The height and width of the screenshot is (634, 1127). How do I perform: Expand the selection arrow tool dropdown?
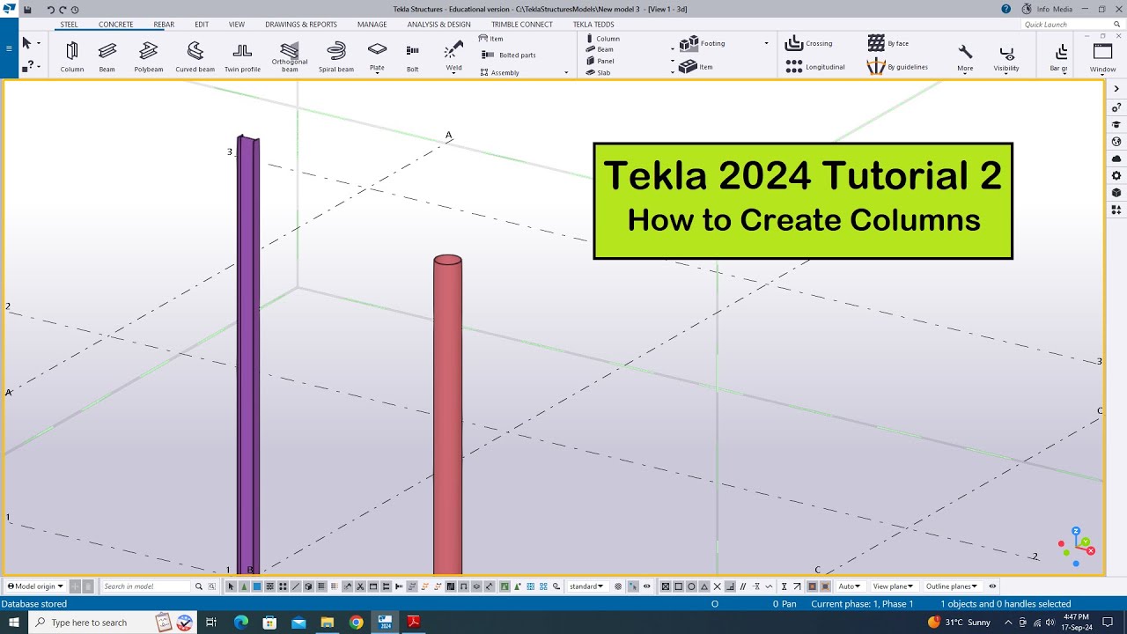tap(39, 43)
